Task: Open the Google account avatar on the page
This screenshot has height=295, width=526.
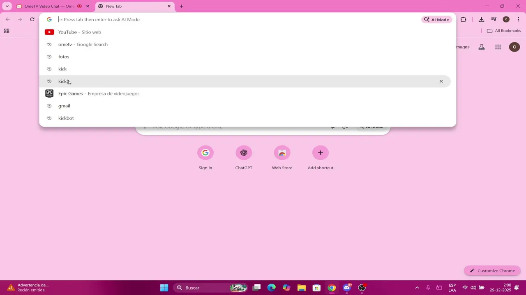Action: click(x=514, y=47)
